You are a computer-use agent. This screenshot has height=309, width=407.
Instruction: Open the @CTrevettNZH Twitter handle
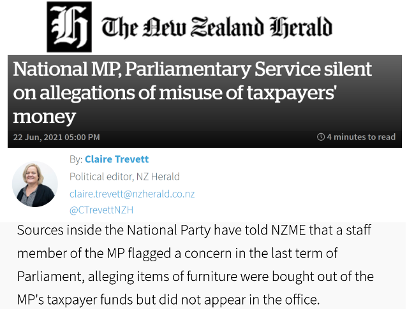click(101, 210)
